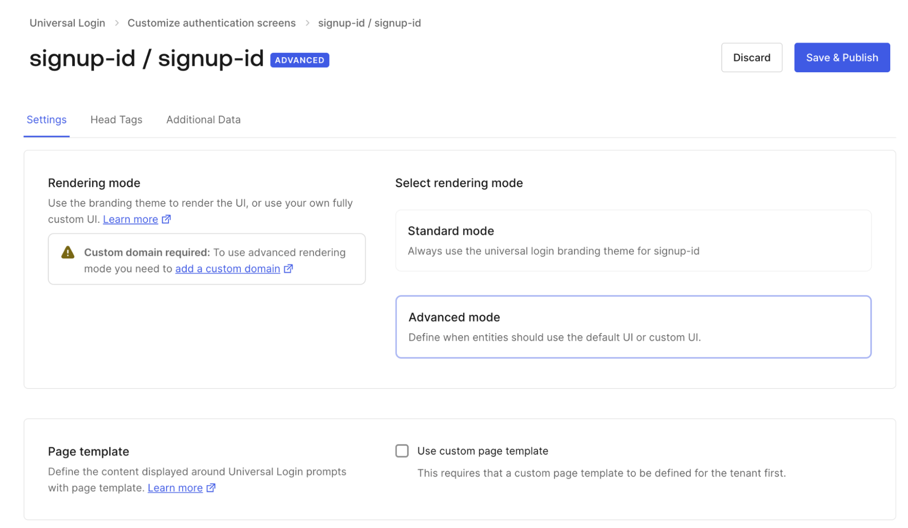
Task: Enable the Use custom page template checkbox
Action: click(x=402, y=451)
